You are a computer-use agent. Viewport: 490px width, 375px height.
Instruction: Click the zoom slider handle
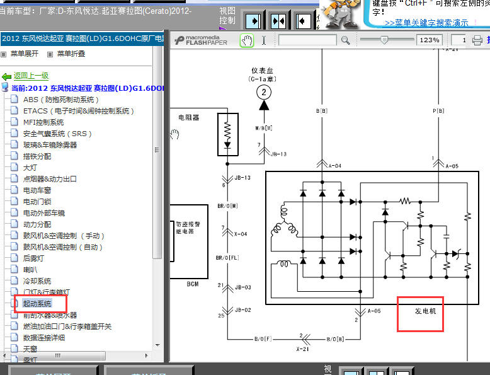click(x=384, y=40)
